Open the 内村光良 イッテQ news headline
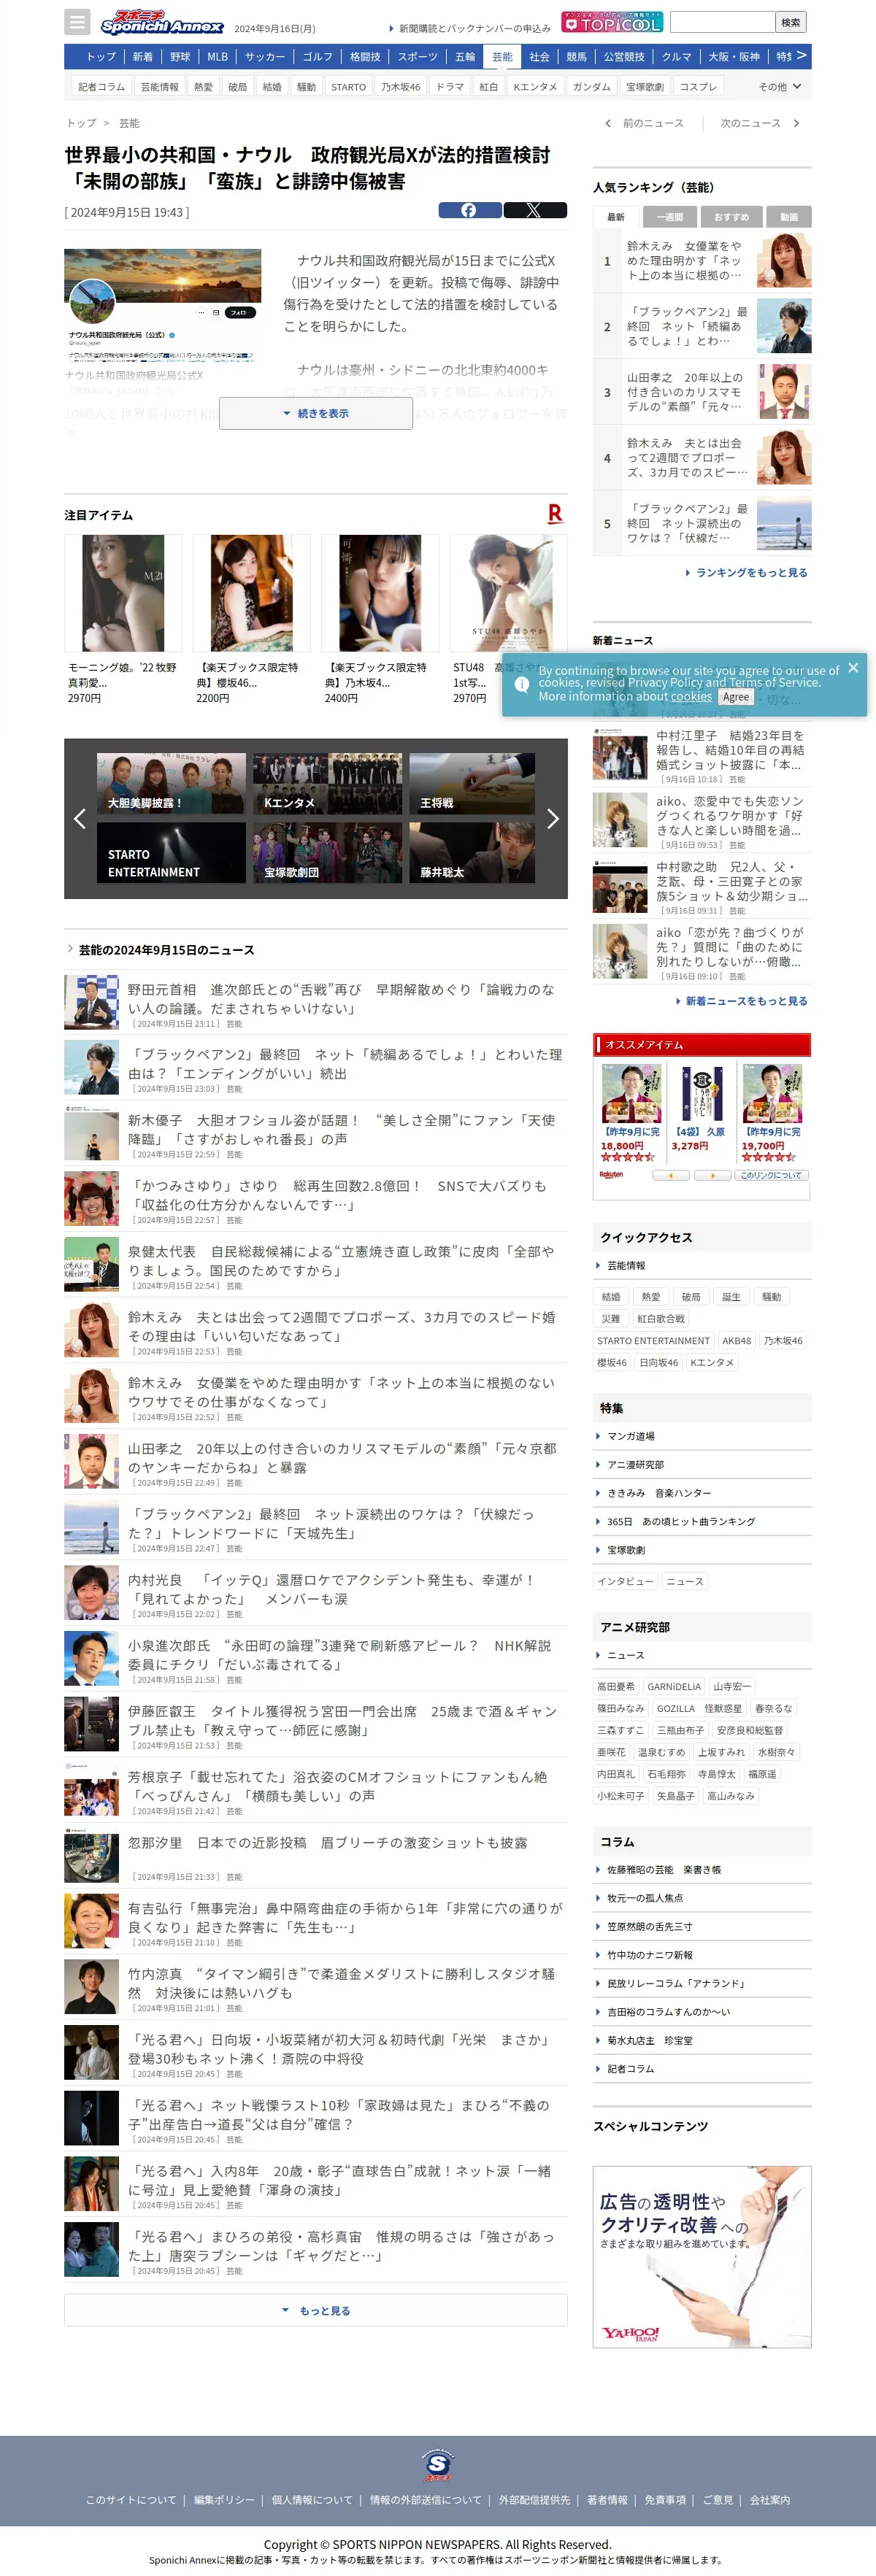 pyautogui.click(x=331, y=1589)
